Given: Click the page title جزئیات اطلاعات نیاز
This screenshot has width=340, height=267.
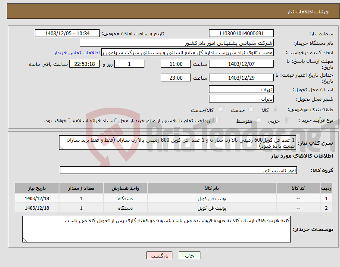Looking at the screenshot, I should pos(308,12).
